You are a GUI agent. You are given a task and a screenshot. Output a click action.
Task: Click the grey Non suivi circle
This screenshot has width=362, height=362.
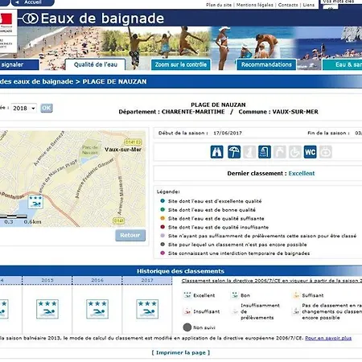click(187, 327)
